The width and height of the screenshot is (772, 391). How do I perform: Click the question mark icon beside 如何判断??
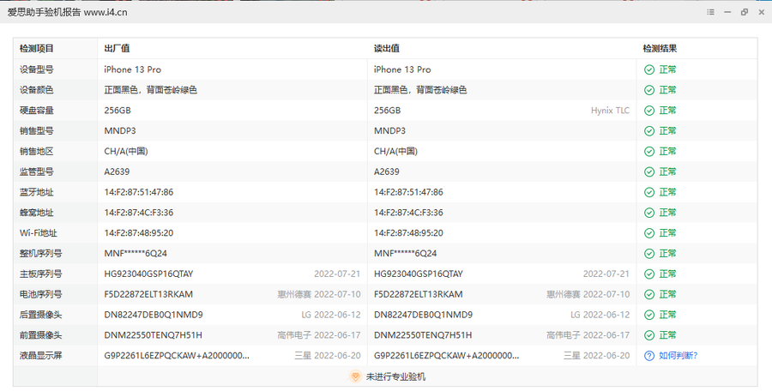(649, 356)
